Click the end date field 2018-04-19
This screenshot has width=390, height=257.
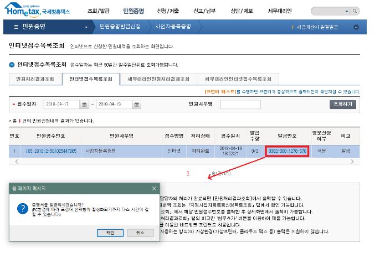pos(114,104)
